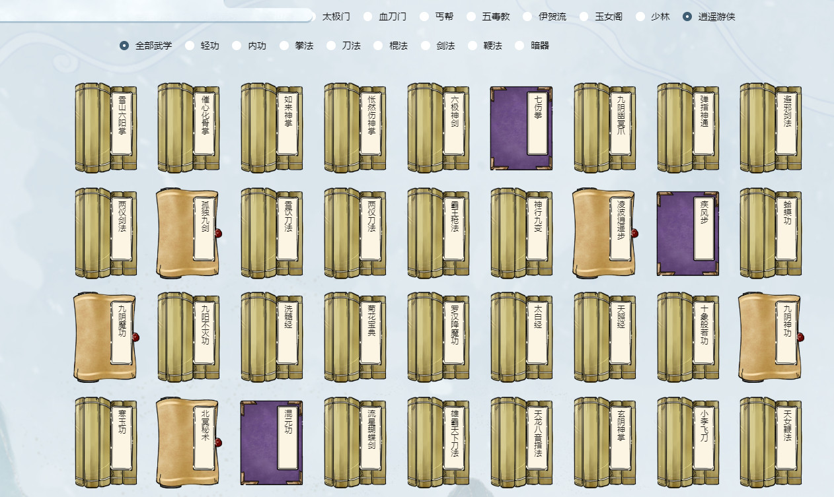Open the 神行九变 scroll
Viewport: 834px width, 497px height.
(521, 233)
